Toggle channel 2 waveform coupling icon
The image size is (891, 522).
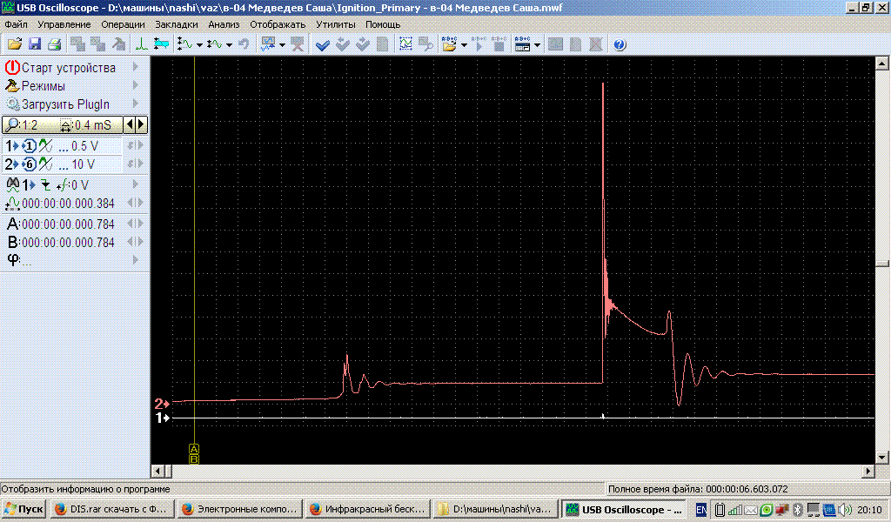tap(45, 164)
